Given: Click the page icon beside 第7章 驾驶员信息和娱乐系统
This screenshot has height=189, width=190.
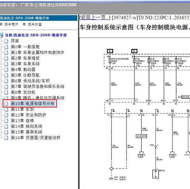Looking at the screenshot, I should point(6,86).
